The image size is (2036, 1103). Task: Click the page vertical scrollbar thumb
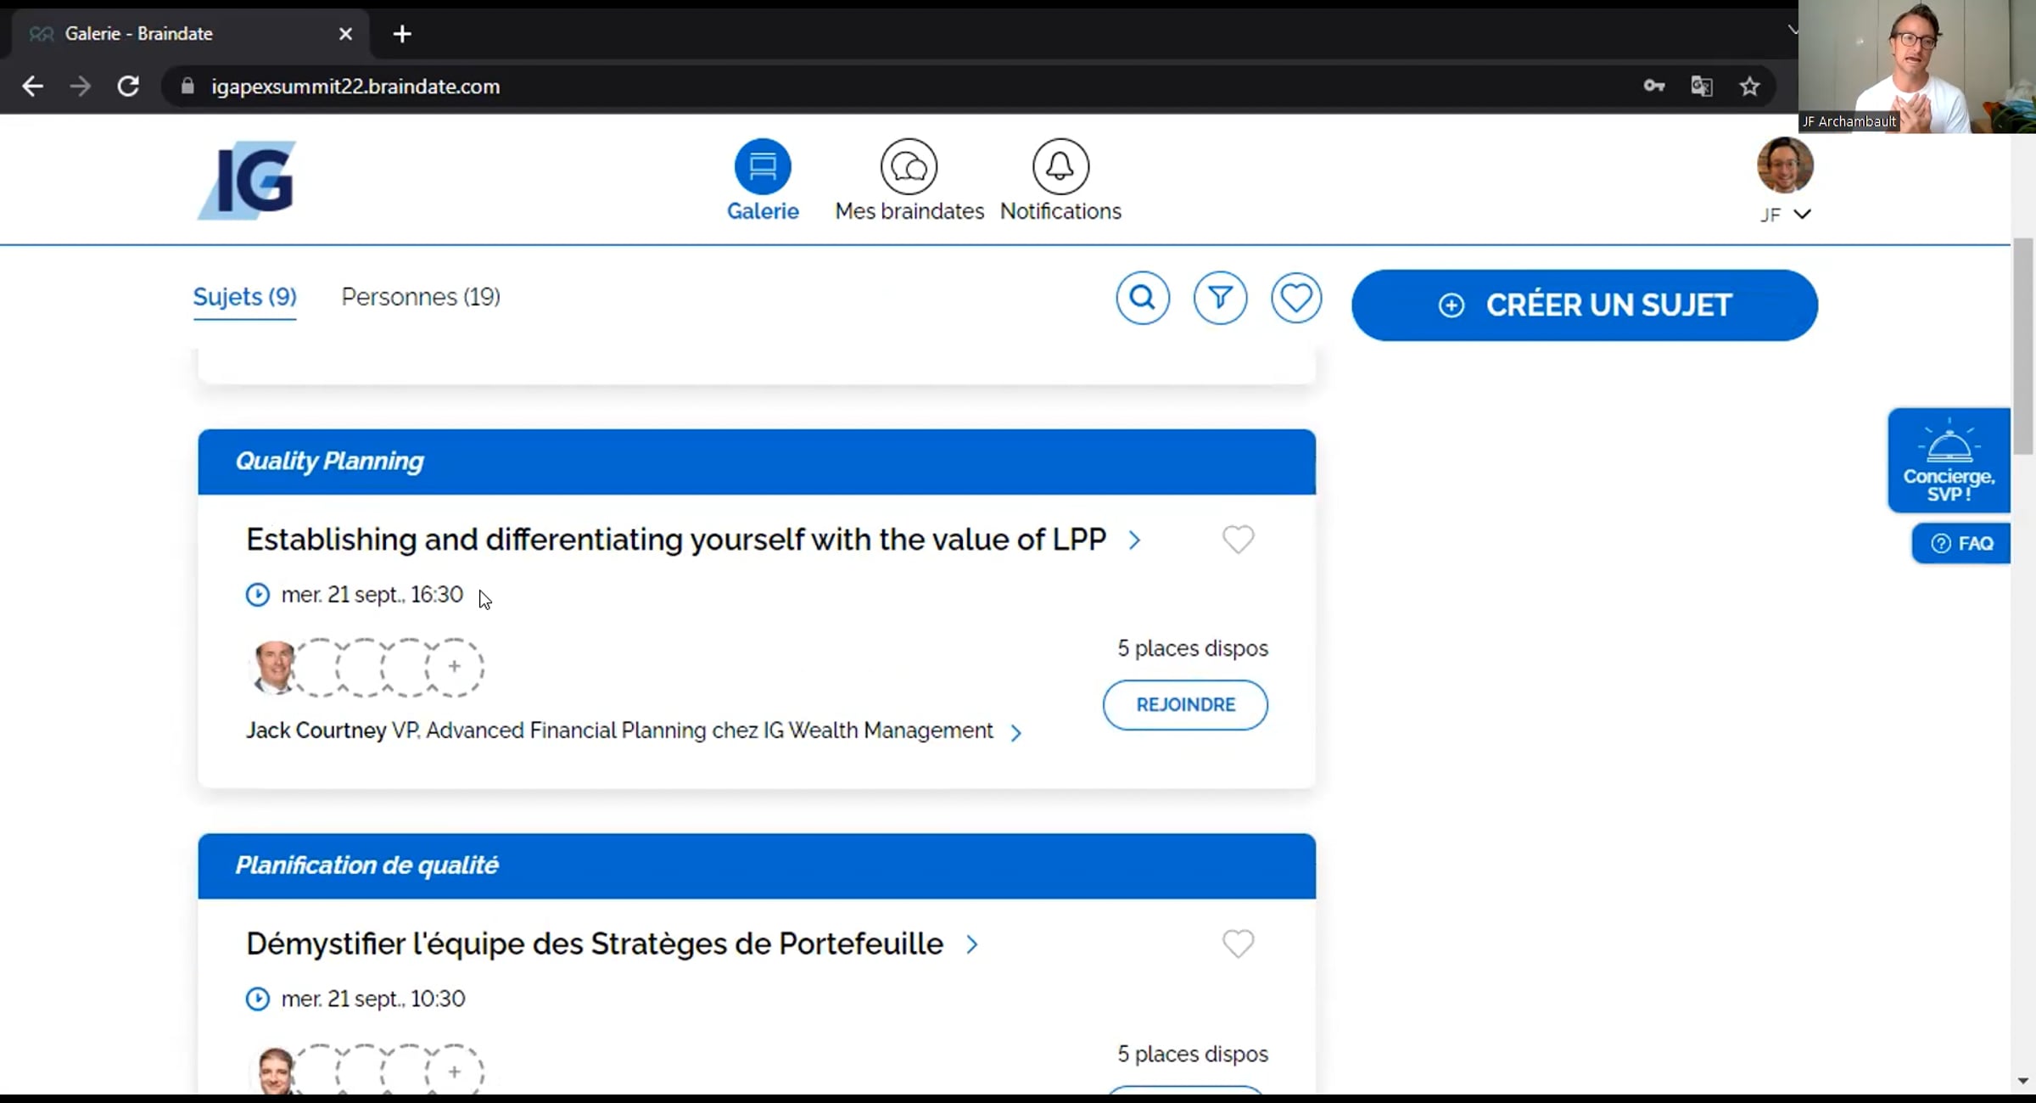click(2023, 347)
